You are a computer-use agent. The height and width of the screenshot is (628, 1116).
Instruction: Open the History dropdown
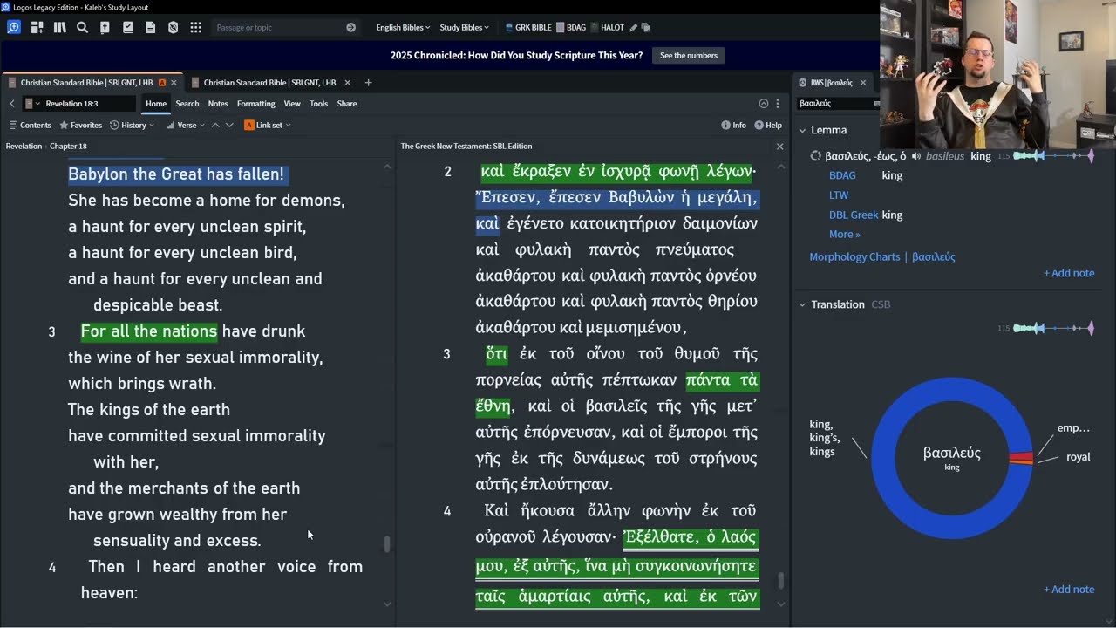(132, 125)
